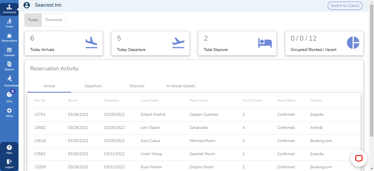Click the user profile avatar icon
The height and width of the screenshot is (171, 374).
(27, 5)
